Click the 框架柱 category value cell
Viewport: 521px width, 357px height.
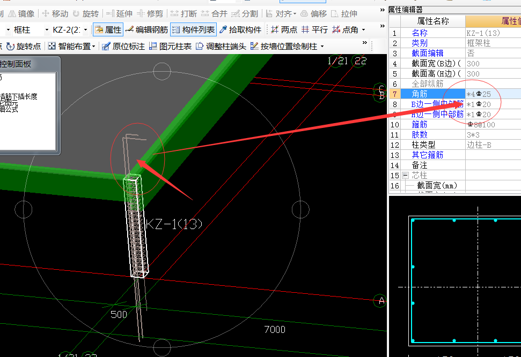pos(493,43)
